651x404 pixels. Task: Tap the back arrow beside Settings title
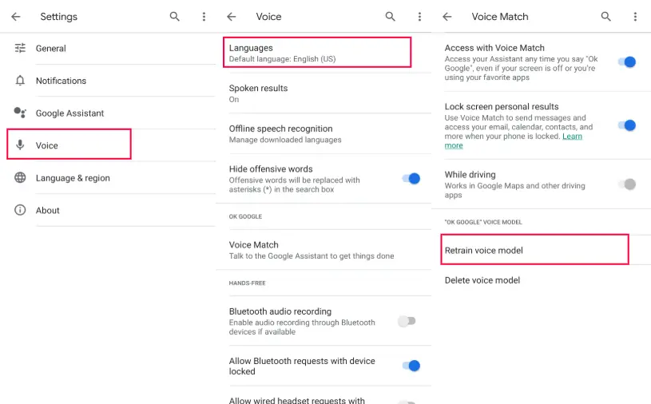[x=16, y=17]
